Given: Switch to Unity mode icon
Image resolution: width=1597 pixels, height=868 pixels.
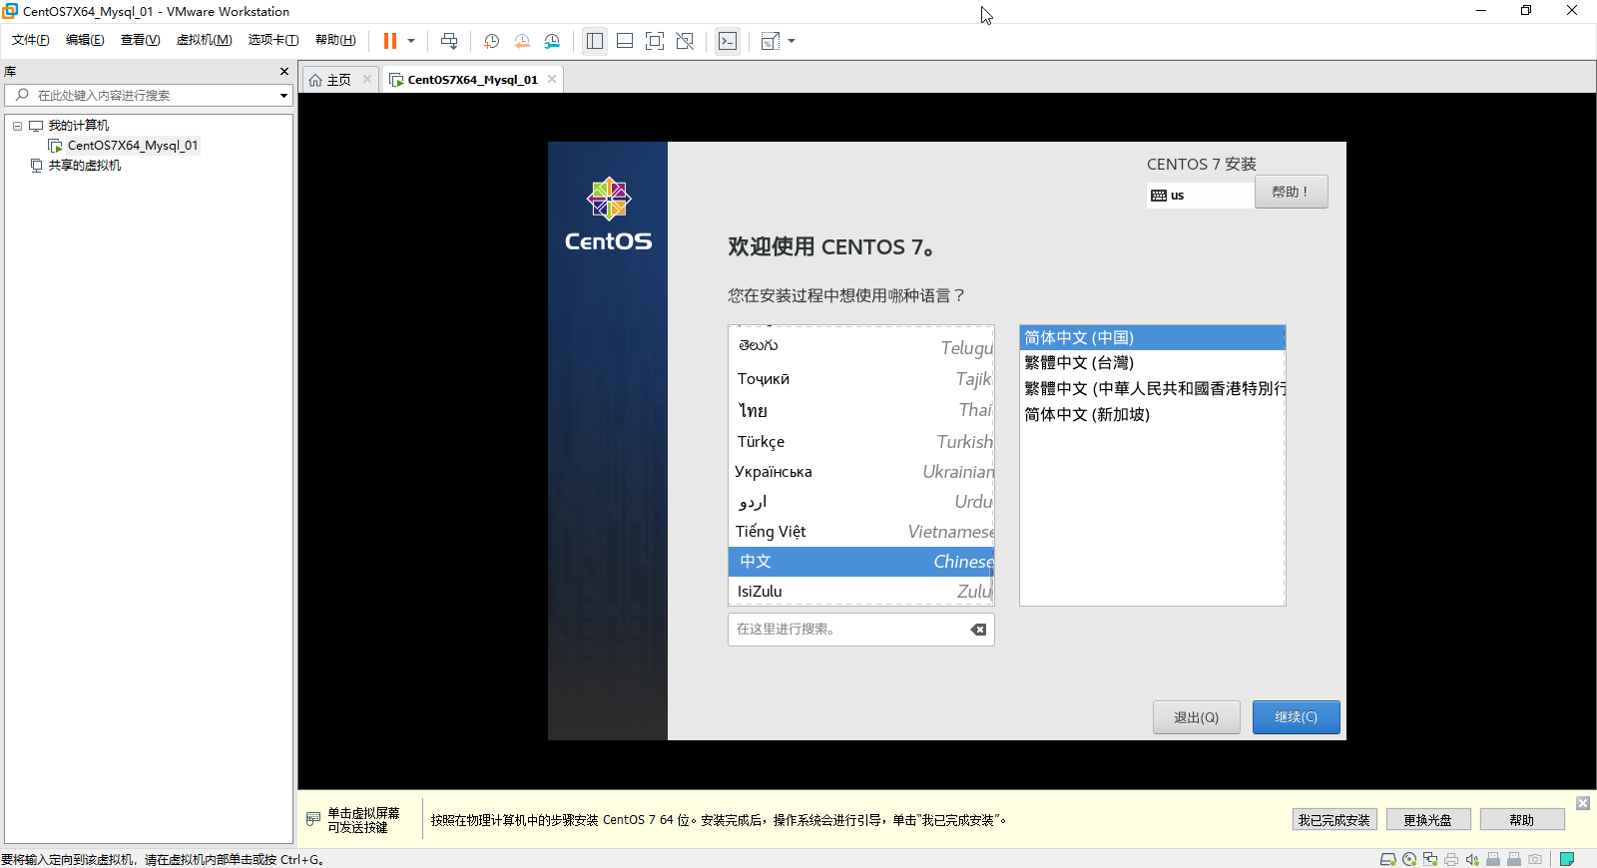Looking at the screenshot, I should 685,41.
